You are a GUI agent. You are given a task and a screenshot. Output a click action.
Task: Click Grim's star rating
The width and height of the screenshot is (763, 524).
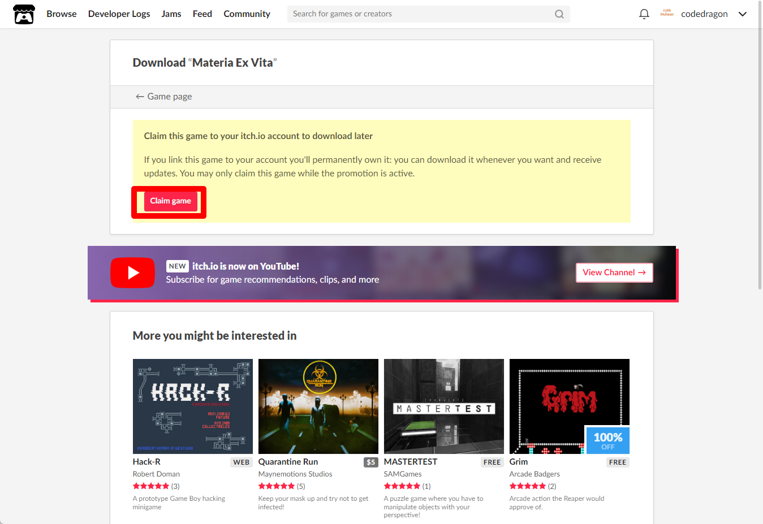[528, 486]
